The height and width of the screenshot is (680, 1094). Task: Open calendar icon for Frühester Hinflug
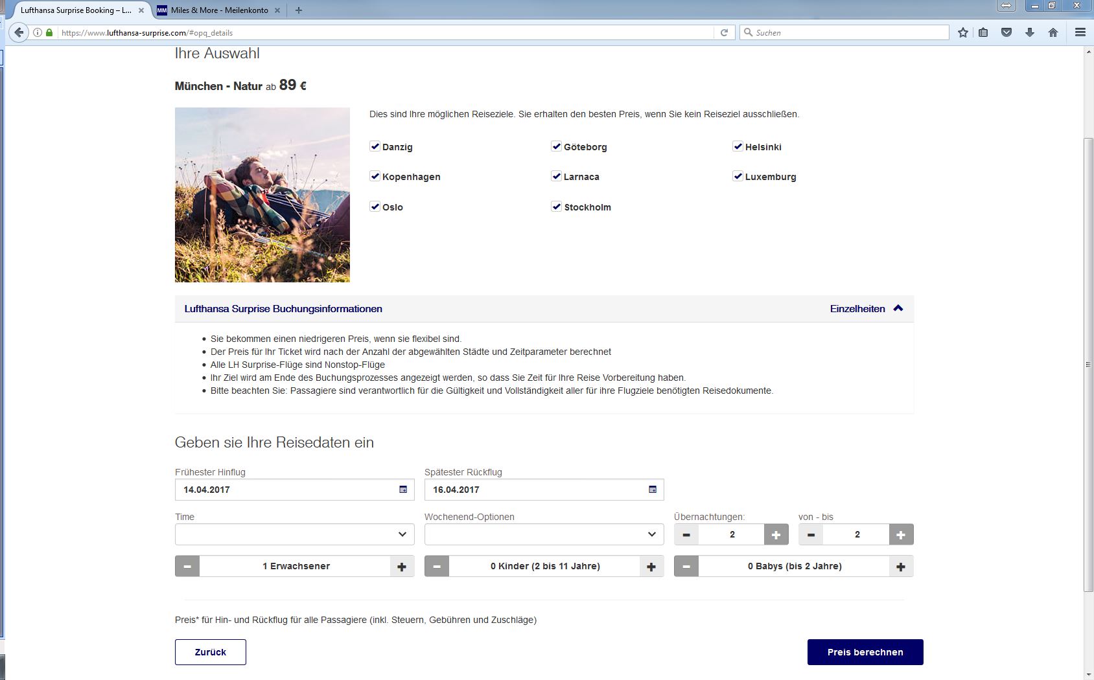(x=402, y=490)
